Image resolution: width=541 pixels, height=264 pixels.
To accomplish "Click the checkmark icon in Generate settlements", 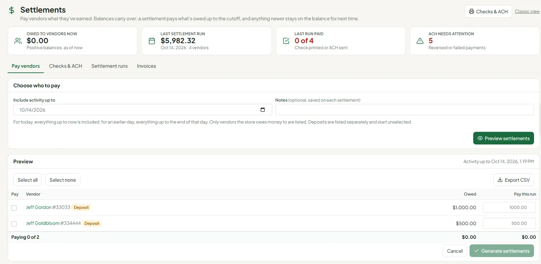I will click(x=476, y=251).
